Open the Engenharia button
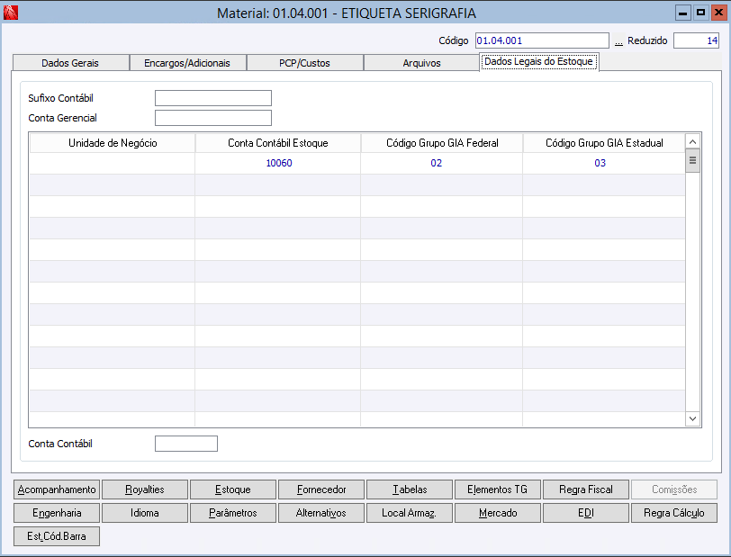The width and height of the screenshot is (731, 557). click(57, 513)
